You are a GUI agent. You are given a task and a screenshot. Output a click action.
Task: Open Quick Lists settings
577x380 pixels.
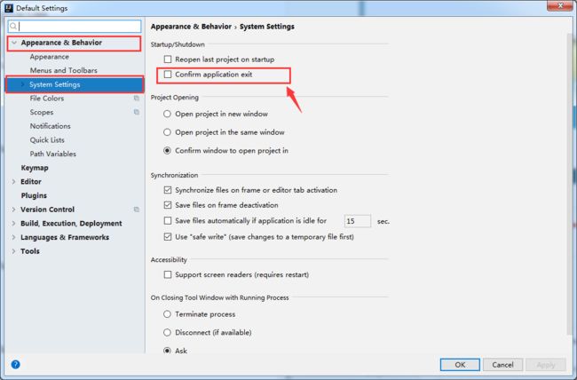(47, 140)
